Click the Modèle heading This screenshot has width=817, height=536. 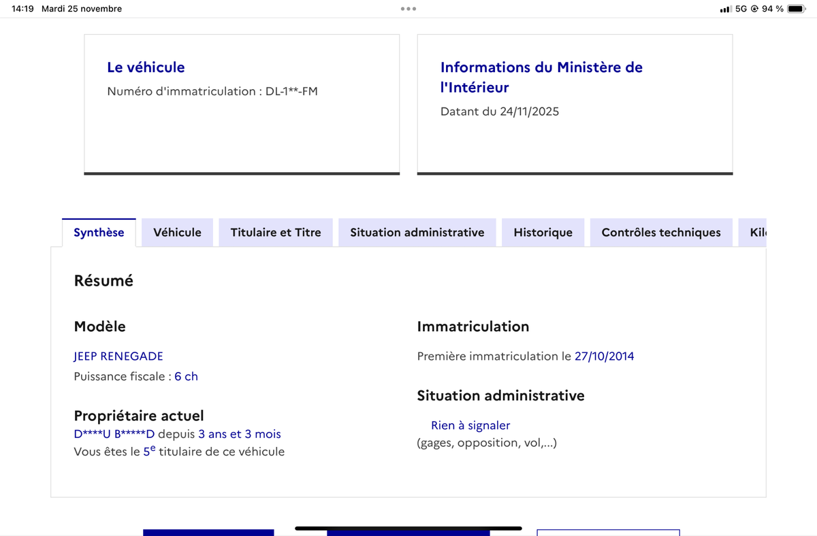99,326
